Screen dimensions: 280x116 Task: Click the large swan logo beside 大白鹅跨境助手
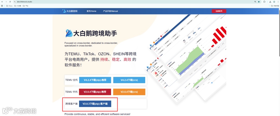(69, 33)
